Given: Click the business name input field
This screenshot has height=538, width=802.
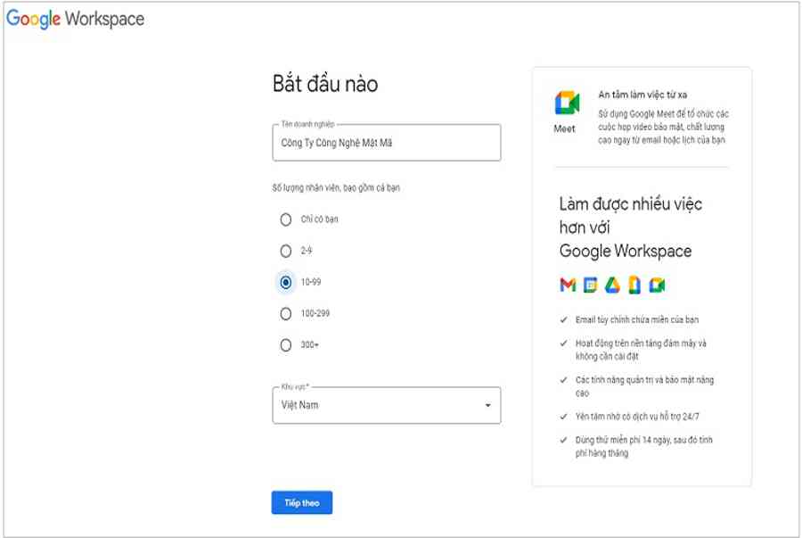Looking at the screenshot, I should [x=387, y=143].
